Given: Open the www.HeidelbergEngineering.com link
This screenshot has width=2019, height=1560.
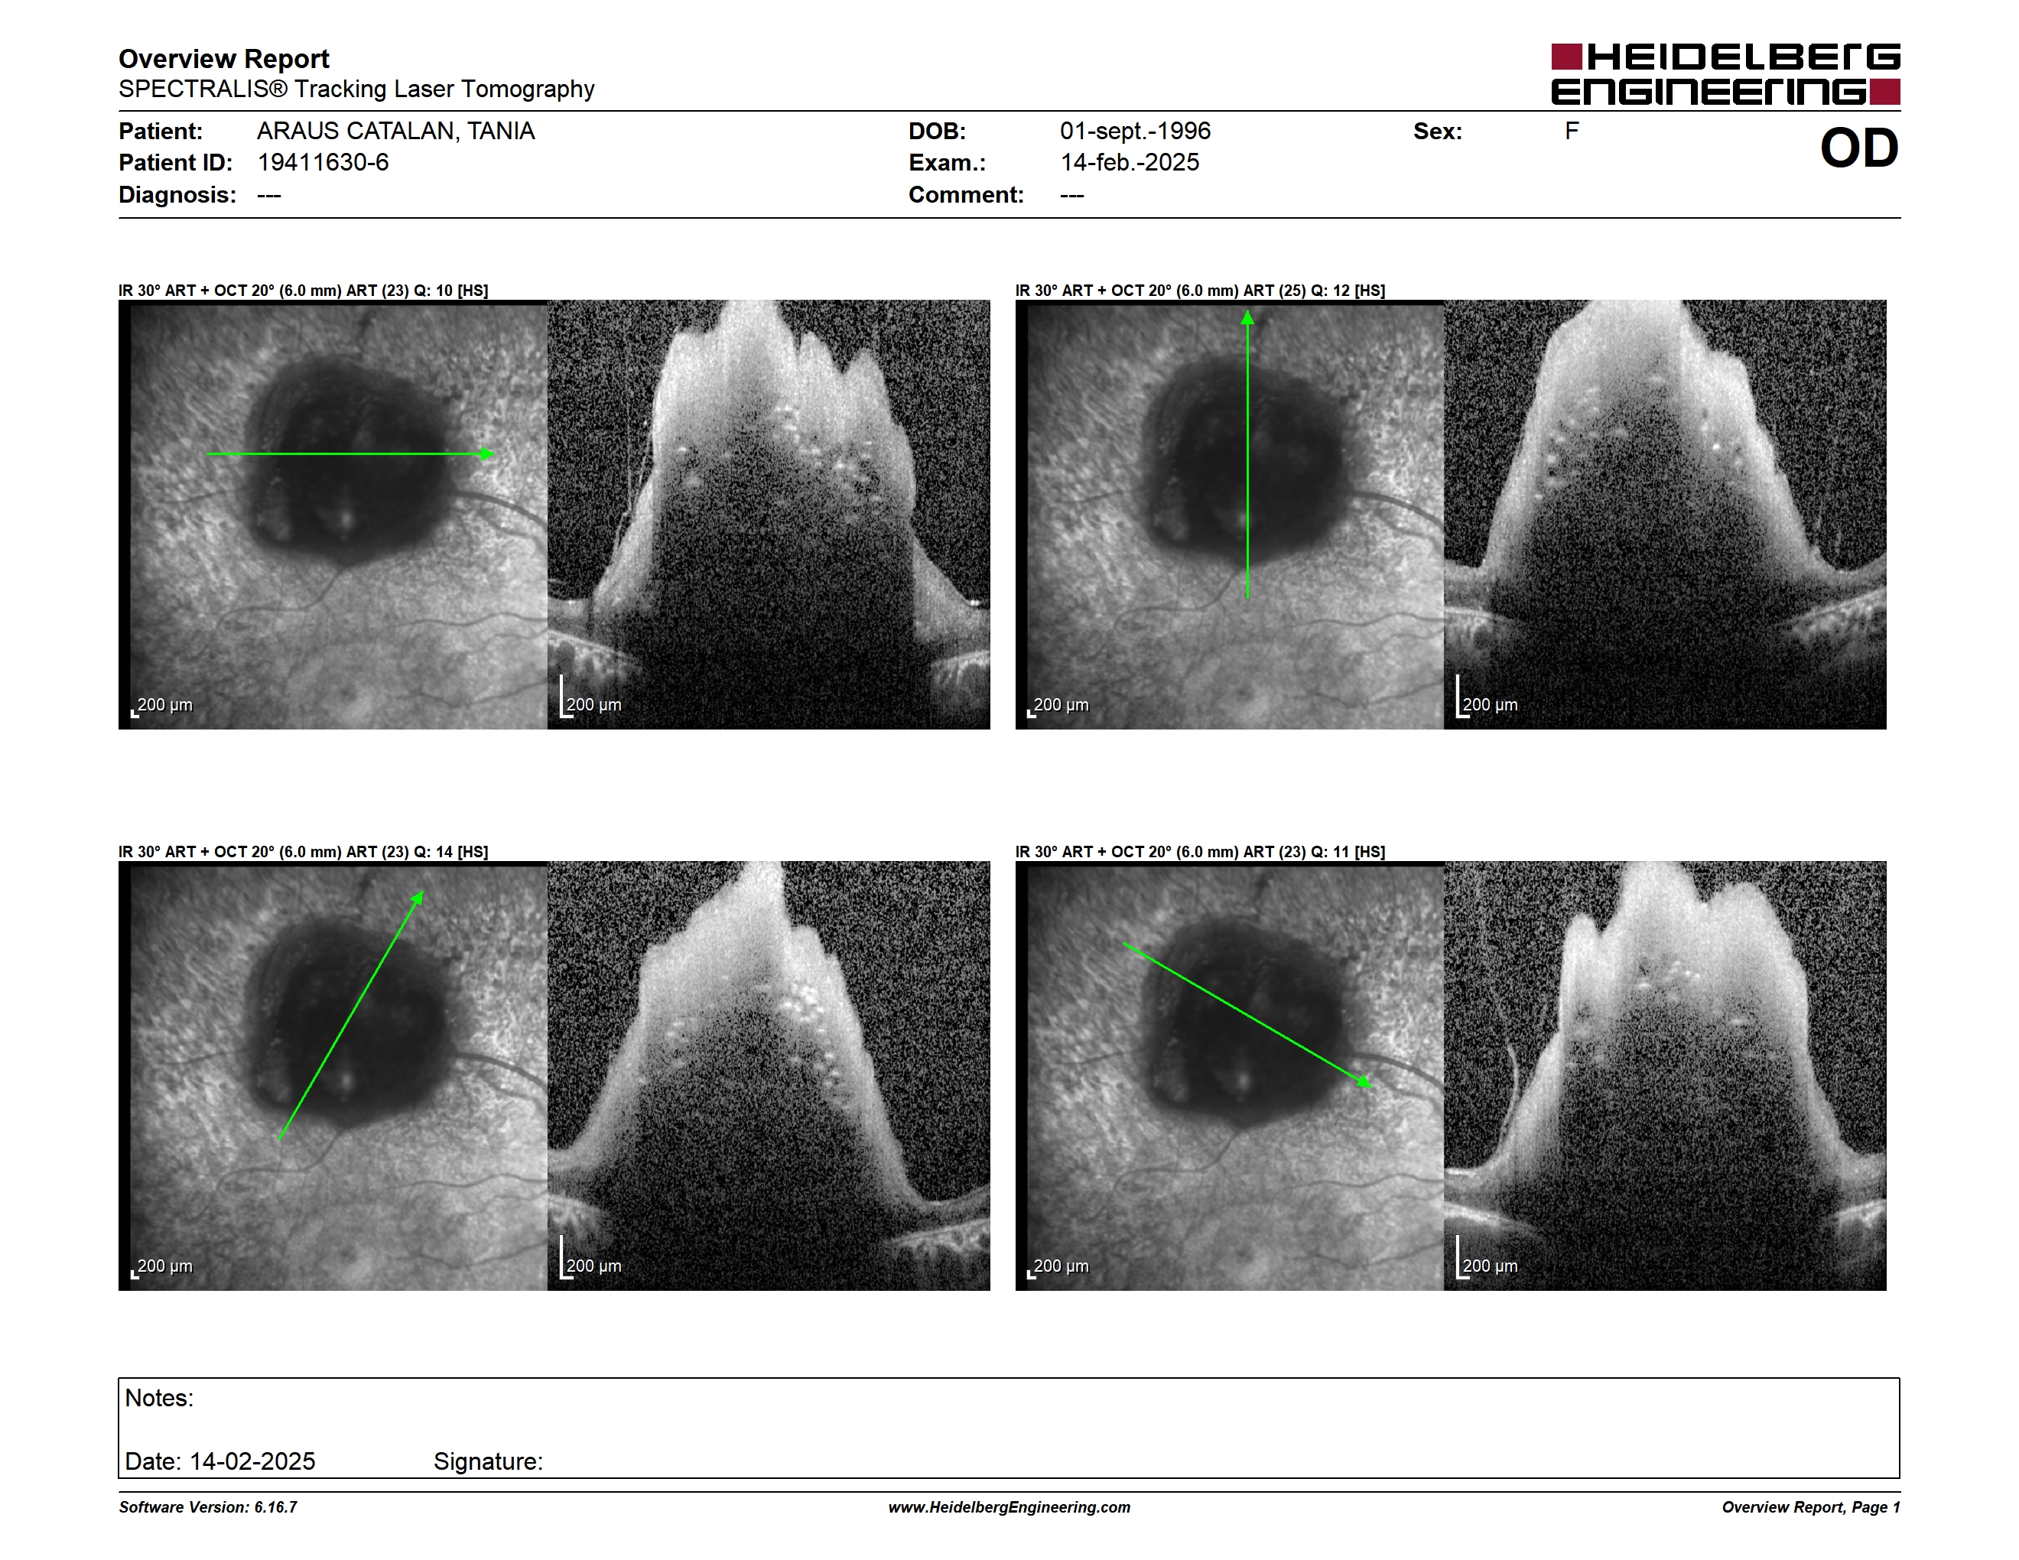Looking at the screenshot, I should click(x=1009, y=1507).
